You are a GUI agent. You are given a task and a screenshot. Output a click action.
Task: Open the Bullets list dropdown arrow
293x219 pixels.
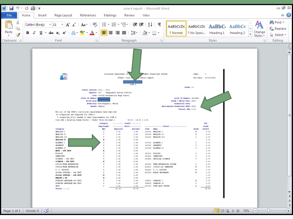[109, 24]
